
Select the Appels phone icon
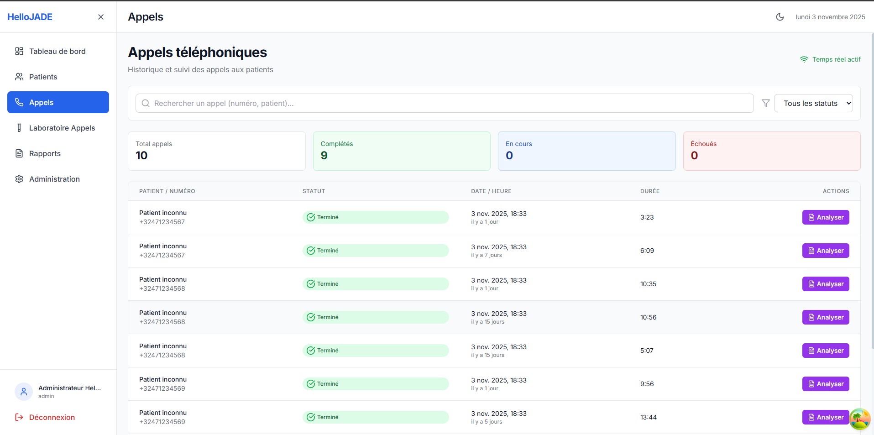(19, 102)
